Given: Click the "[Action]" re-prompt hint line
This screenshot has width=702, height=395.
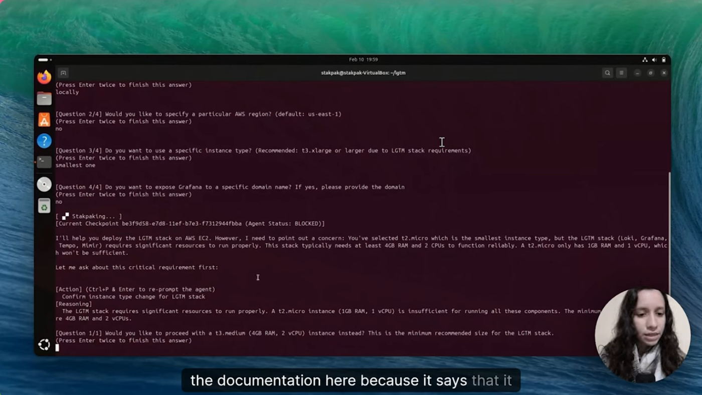Looking at the screenshot, I should click(x=135, y=289).
